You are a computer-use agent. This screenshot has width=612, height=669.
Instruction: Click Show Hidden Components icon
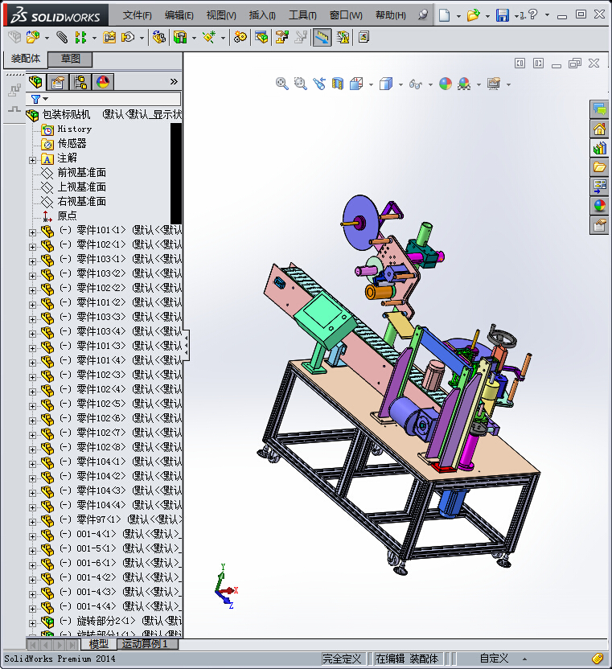pyautogui.click(x=158, y=37)
